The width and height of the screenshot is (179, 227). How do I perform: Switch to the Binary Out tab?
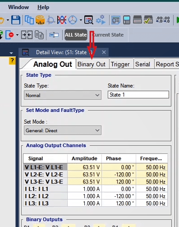tap(92, 65)
